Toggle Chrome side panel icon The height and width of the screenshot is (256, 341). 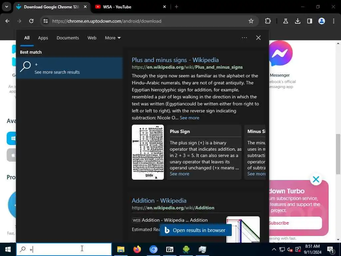(309, 21)
